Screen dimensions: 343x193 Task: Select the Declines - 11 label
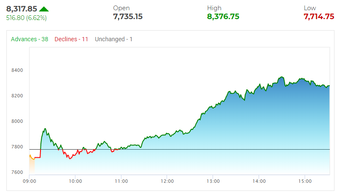click(x=72, y=39)
